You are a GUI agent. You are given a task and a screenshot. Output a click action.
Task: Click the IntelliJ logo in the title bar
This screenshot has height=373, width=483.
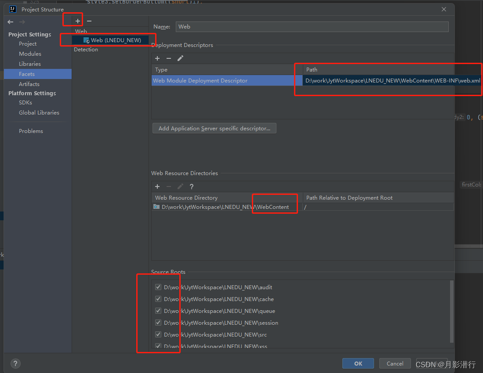click(x=13, y=9)
